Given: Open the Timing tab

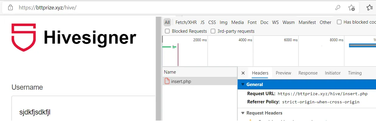Looking at the screenshot, I should (355, 73).
